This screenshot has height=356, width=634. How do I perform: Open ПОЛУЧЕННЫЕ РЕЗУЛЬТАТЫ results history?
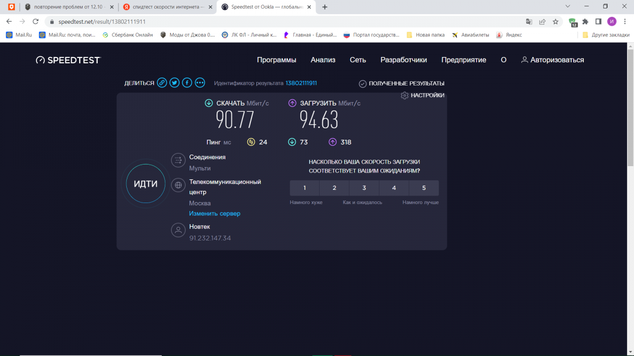coord(402,83)
